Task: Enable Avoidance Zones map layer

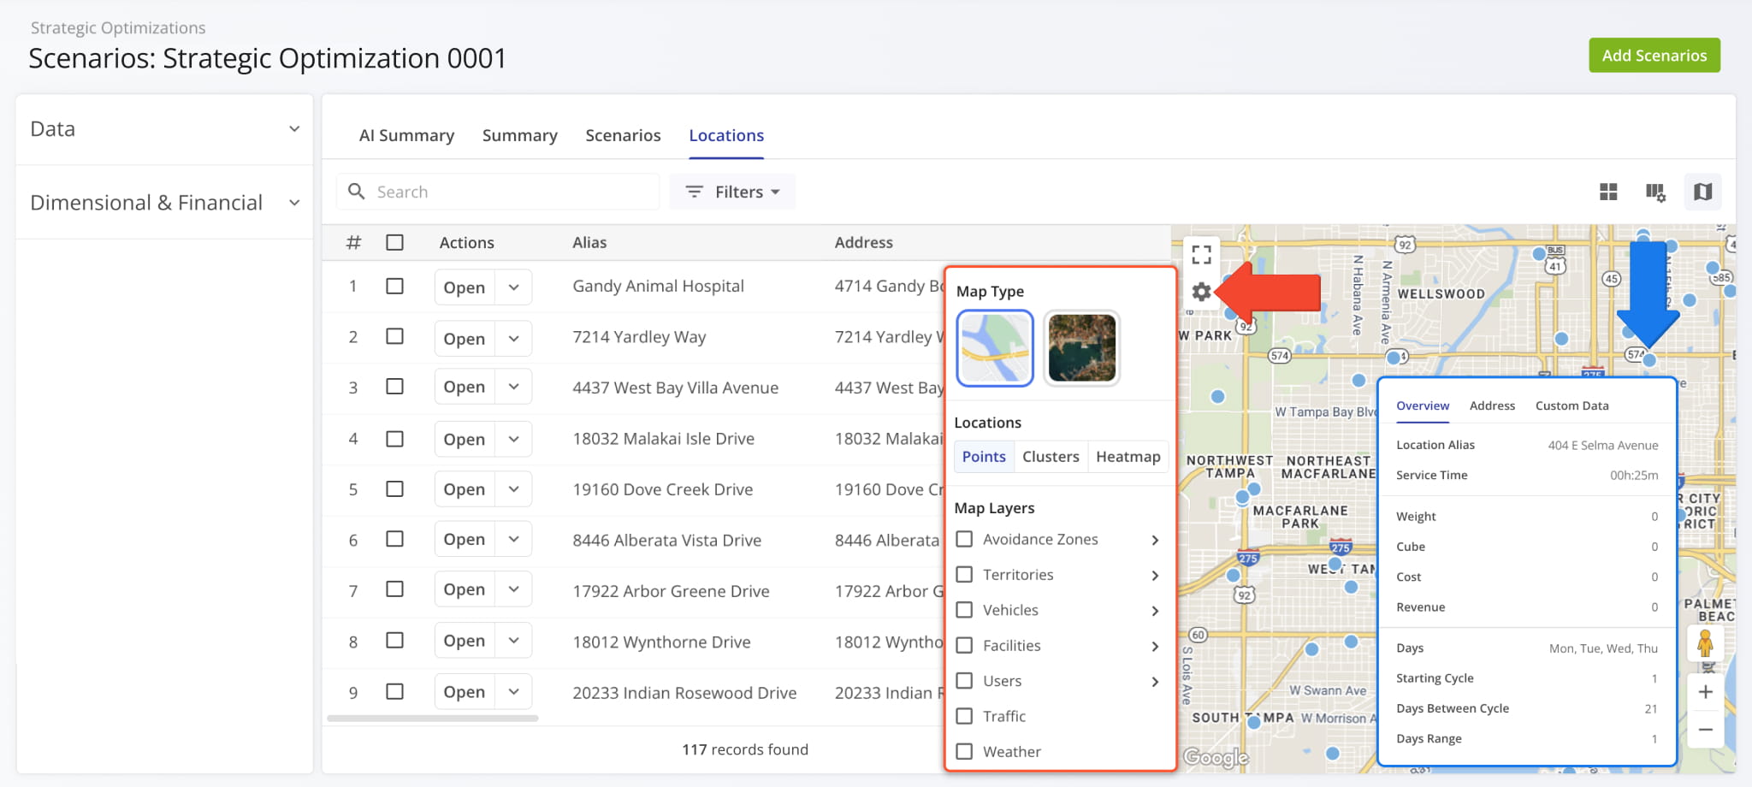Action: 964,539
